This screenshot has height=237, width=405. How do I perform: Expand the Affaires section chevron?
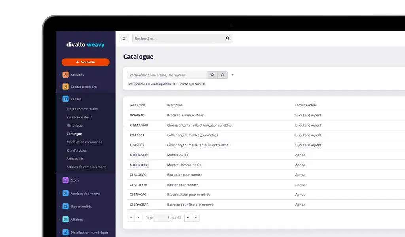click(x=59, y=220)
